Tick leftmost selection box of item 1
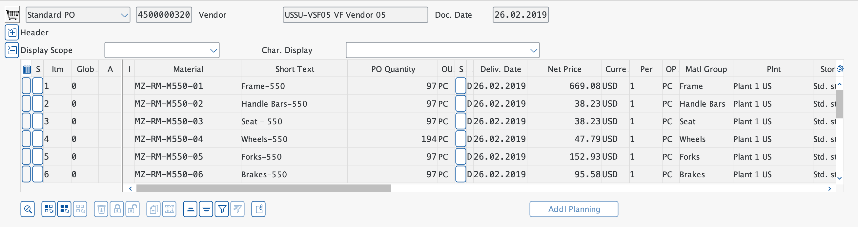 (26, 86)
